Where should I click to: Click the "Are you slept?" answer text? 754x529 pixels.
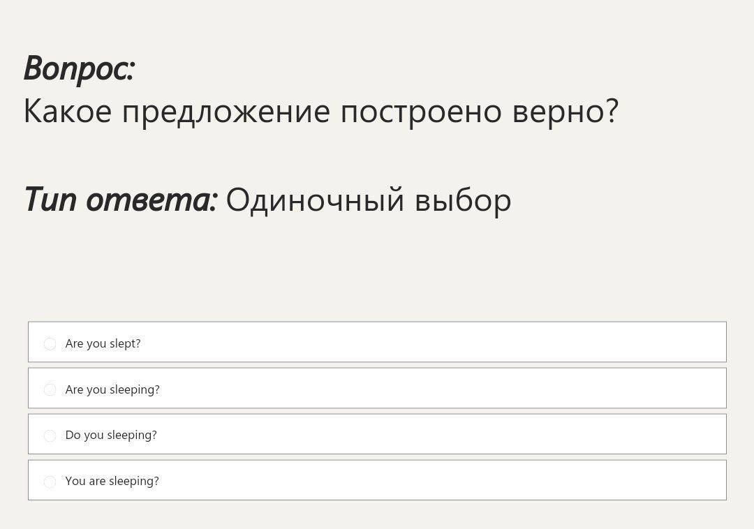coord(103,343)
